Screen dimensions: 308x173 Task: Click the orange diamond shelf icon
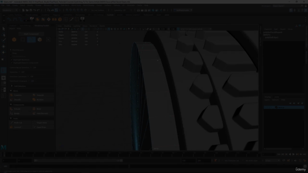coord(49,19)
